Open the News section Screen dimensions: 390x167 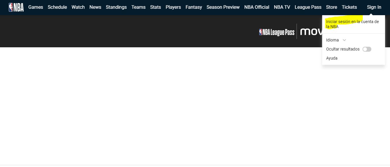[x=95, y=7]
